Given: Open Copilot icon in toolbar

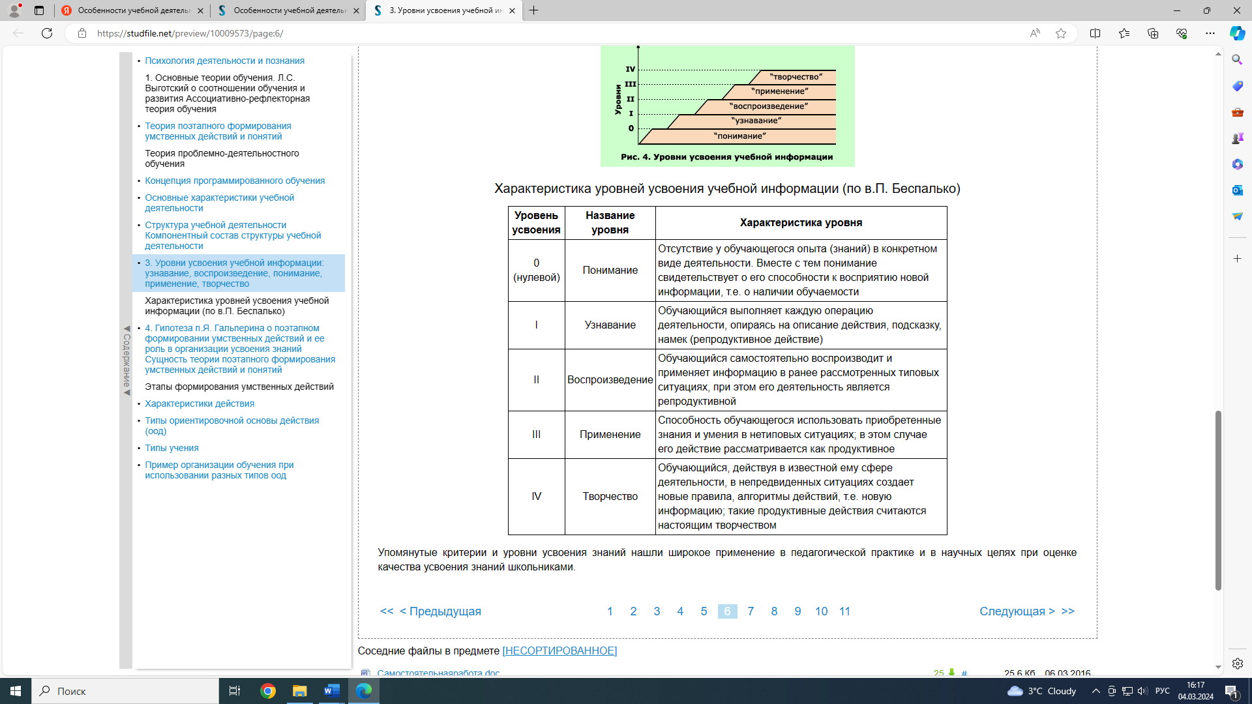Looking at the screenshot, I should [1237, 33].
